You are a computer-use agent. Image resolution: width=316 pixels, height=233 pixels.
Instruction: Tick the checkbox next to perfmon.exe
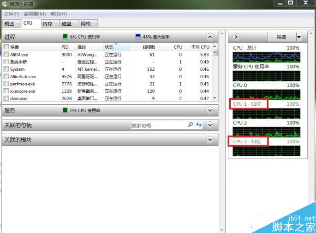pyautogui.click(x=6, y=84)
